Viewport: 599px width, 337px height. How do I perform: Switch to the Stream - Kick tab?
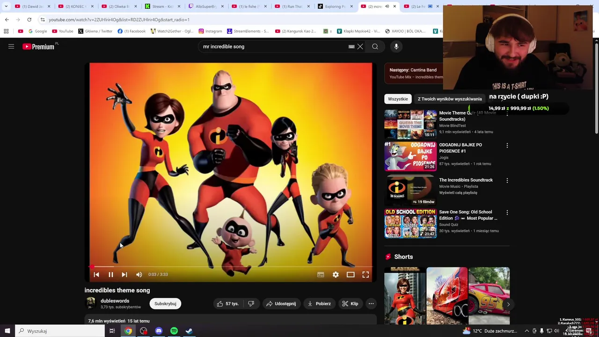pyautogui.click(x=162, y=7)
